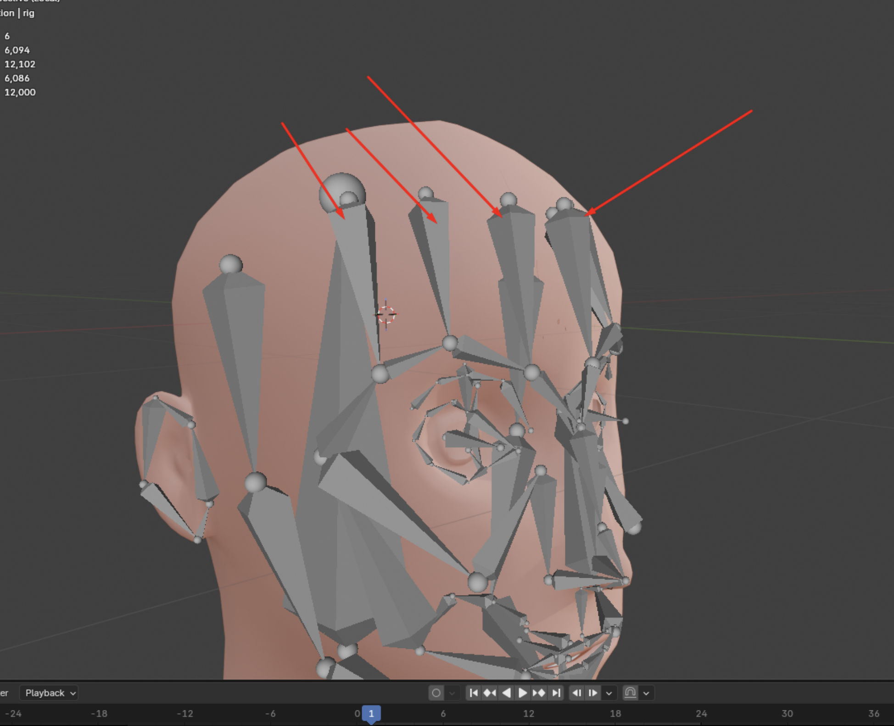Click frame 12 on the timeline ruler
This screenshot has width=894, height=726.
pyautogui.click(x=529, y=714)
